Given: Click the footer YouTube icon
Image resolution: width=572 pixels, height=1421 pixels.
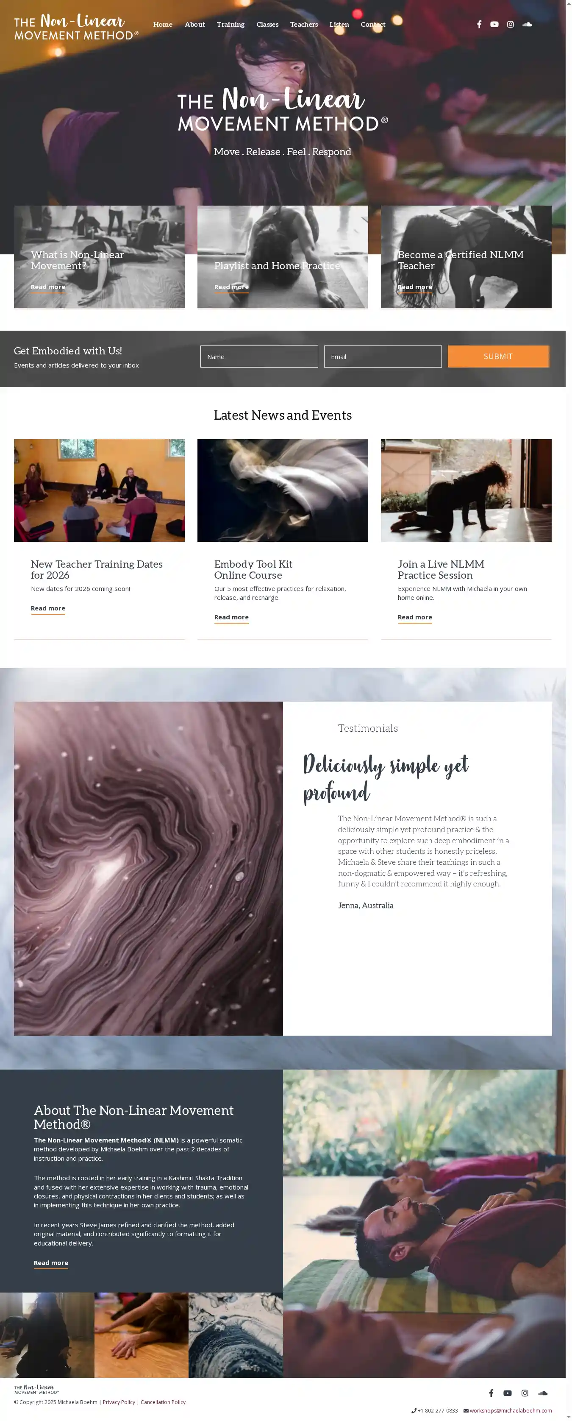Looking at the screenshot, I should (x=508, y=1393).
